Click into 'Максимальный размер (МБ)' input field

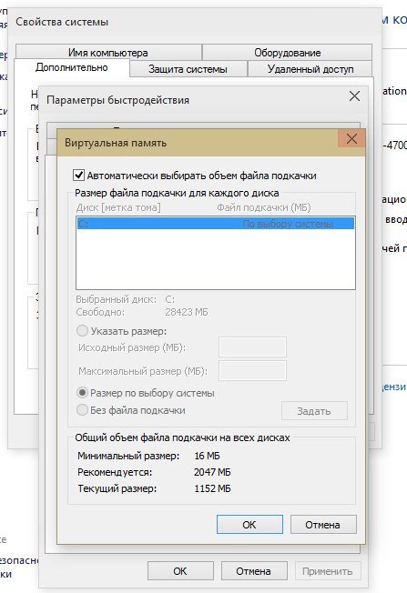[252, 371]
